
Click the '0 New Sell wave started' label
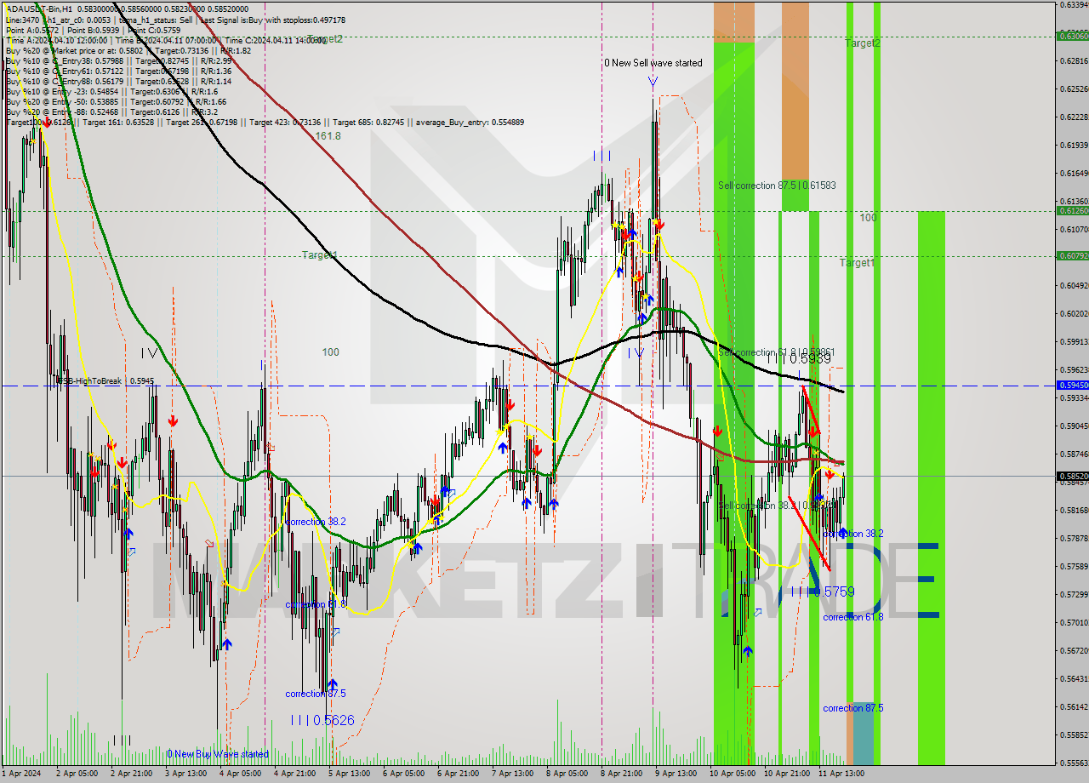tap(653, 63)
